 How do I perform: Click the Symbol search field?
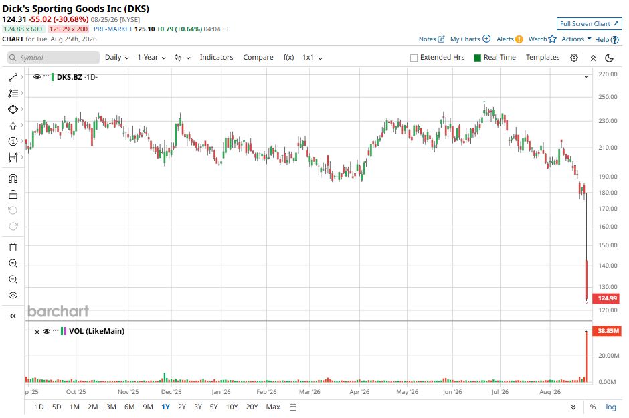pyautogui.click(x=54, y=58)
